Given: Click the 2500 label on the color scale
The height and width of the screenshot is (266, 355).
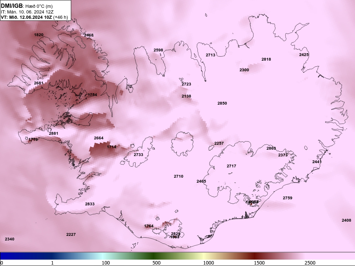Looking at the screenshot, I should tap(310, 263).
